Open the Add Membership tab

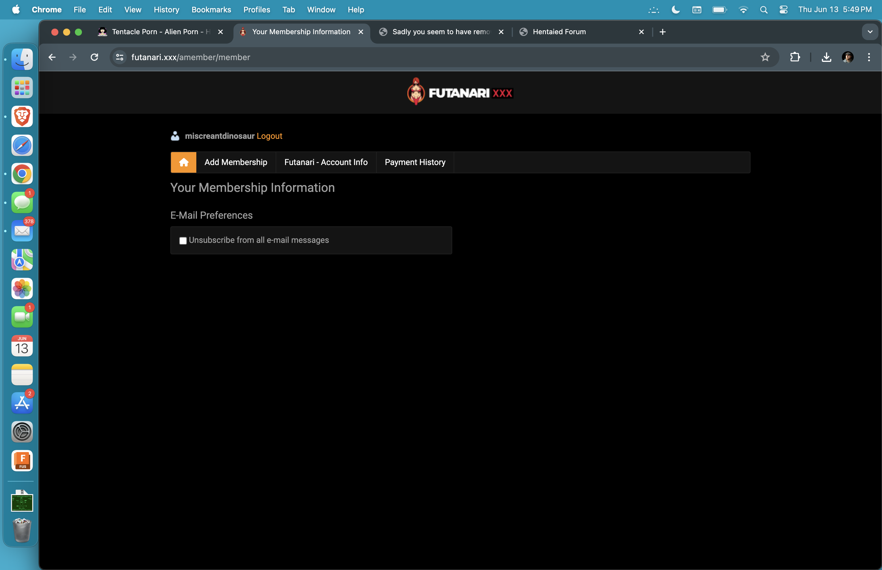(236, 162)
